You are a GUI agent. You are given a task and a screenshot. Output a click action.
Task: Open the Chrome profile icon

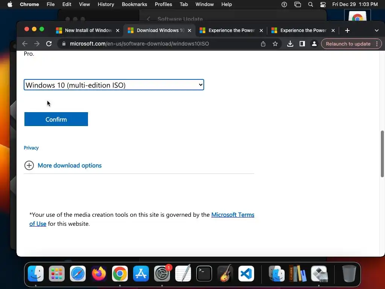(x=314, y=44)
